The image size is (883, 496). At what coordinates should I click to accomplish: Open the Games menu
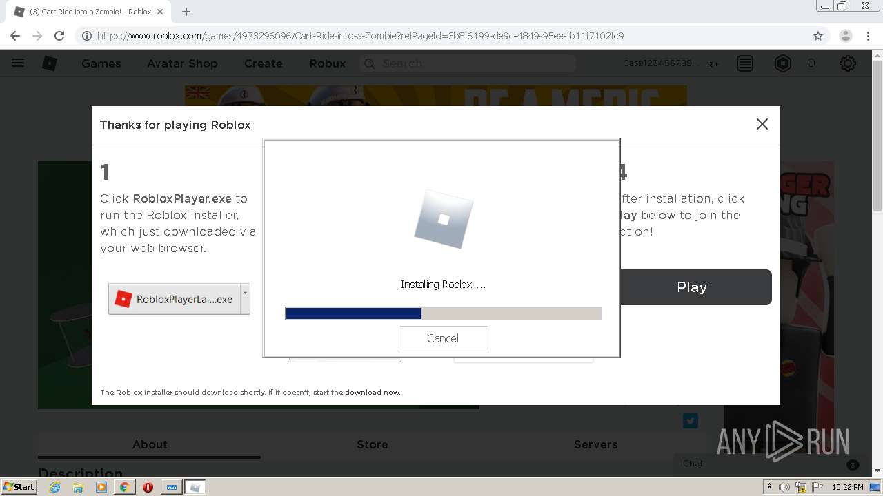tap(101, 63)
